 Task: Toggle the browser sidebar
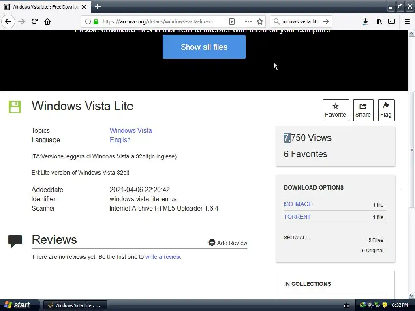coord(391,21)
